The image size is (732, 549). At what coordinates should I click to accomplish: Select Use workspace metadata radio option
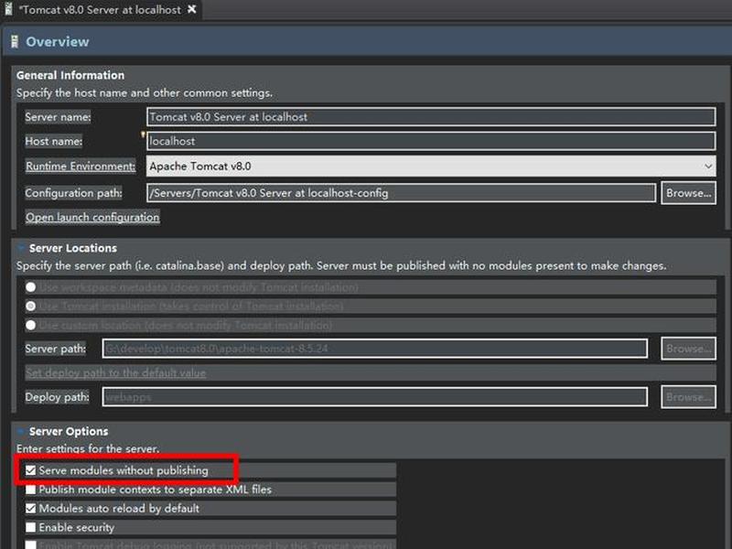point(31,287)
